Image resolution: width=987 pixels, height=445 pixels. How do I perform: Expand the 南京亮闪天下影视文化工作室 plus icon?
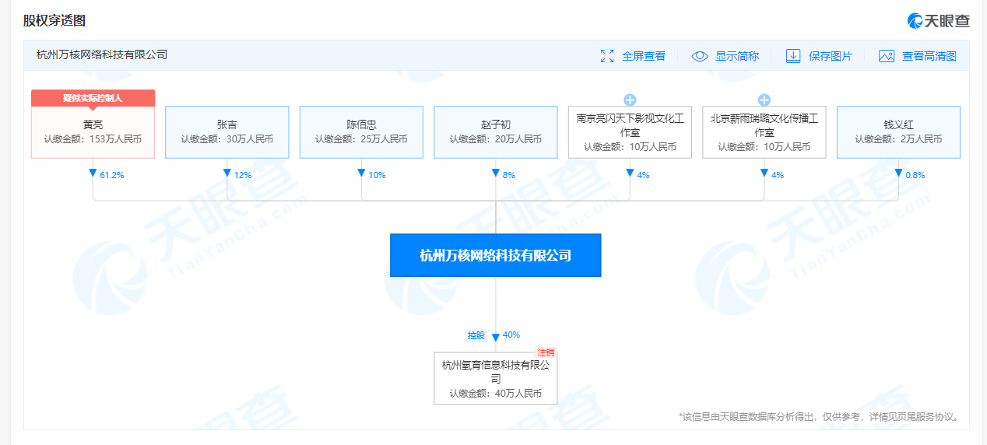[630, 100]
